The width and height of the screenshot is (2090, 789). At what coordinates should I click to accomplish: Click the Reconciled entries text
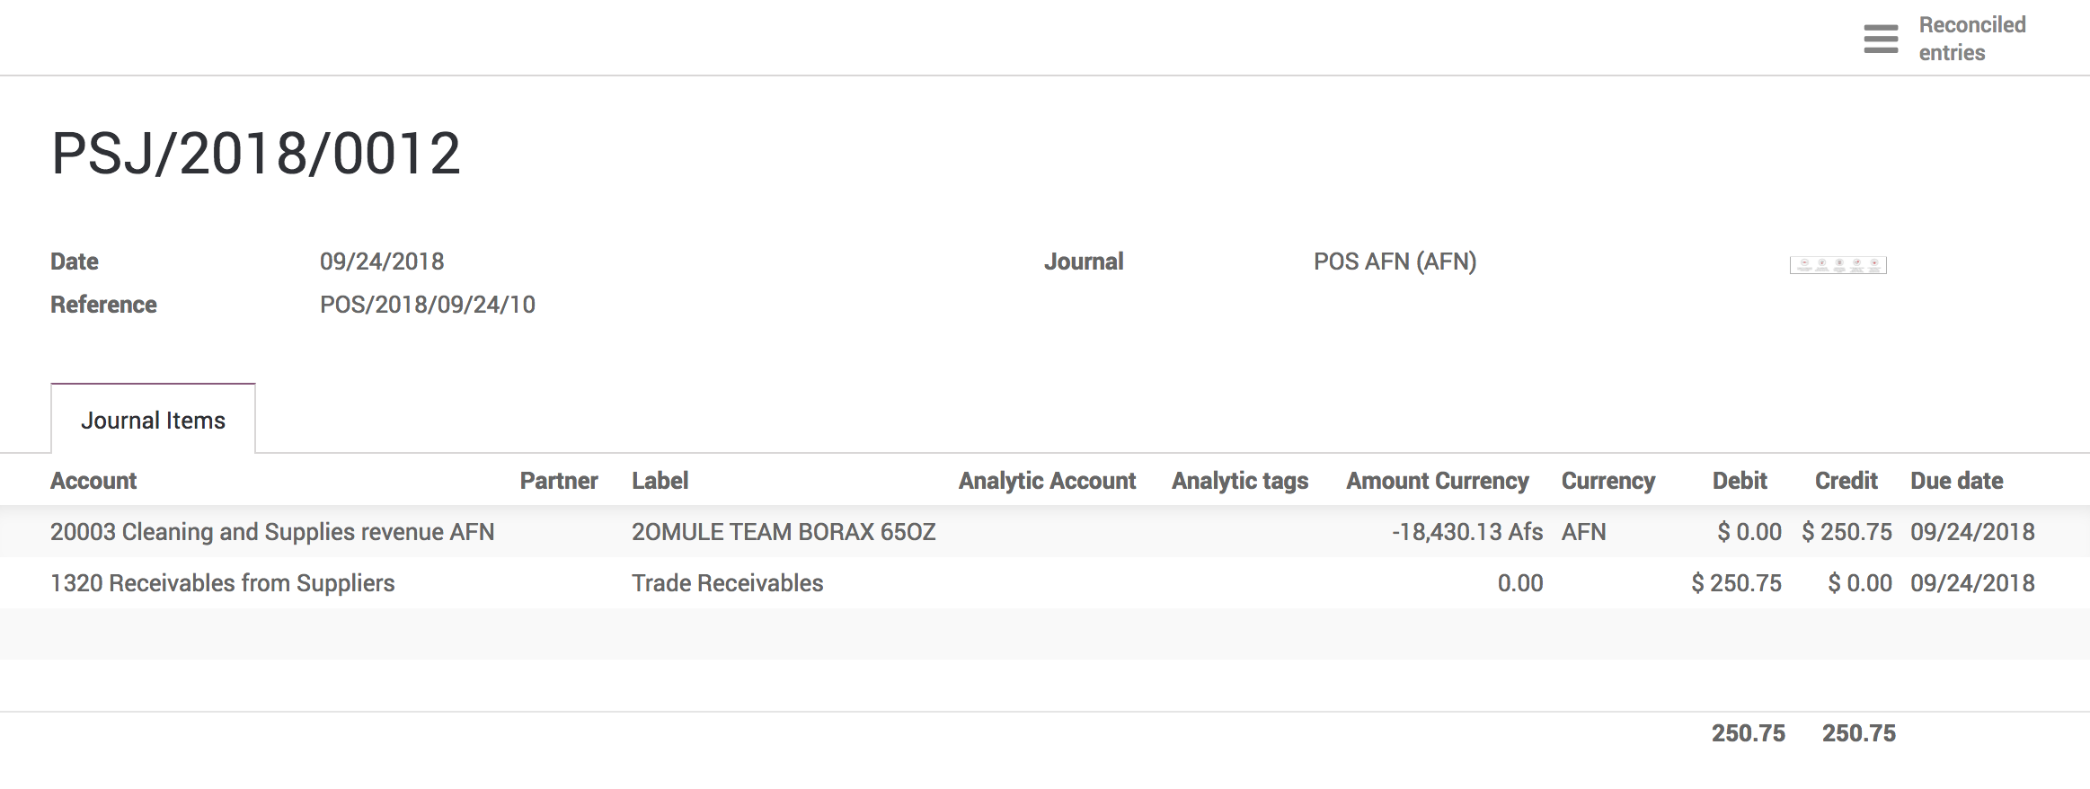click(x=1972, y=39)
